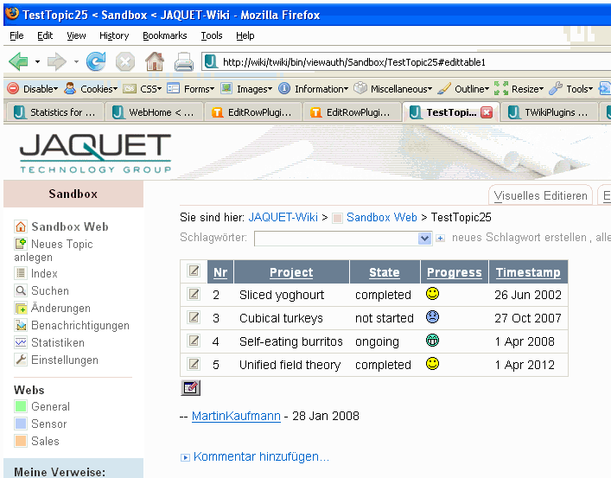Click the edit table button below the table
This screenshot has height=478, width=611.
191,388
